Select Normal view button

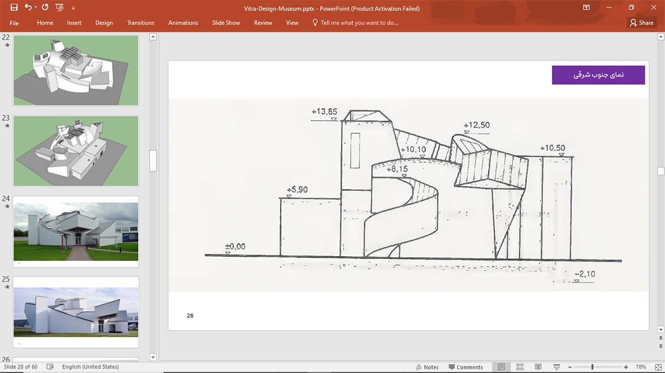[x=501, y=367]
